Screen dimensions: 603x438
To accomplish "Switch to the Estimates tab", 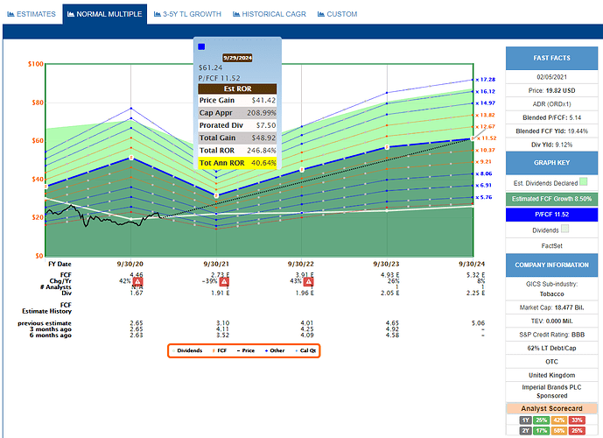I will (32, 14).
